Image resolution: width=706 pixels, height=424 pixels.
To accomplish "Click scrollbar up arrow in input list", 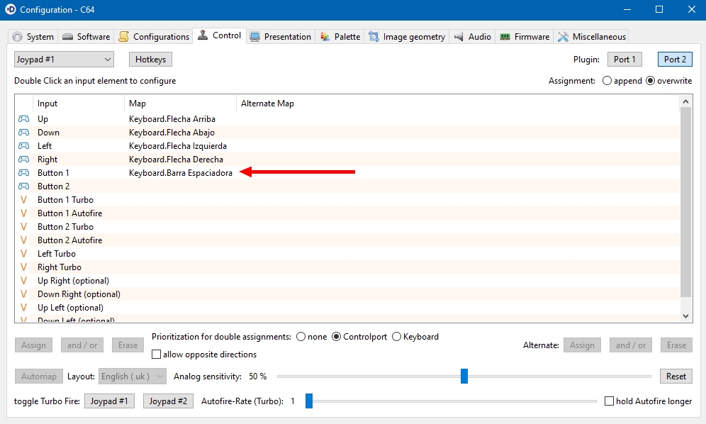I will (685, 101).
